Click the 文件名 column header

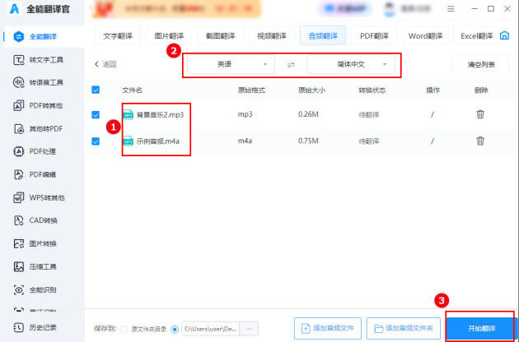click(x=132, y=90)
